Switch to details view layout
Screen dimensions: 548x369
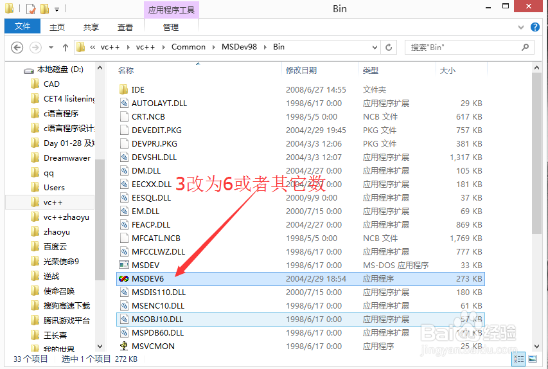point(518,359)
